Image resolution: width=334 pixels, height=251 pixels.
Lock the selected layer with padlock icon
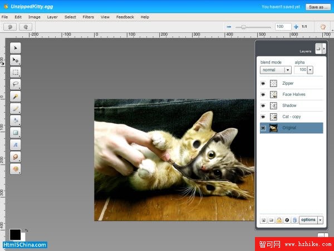coord(279,220)
